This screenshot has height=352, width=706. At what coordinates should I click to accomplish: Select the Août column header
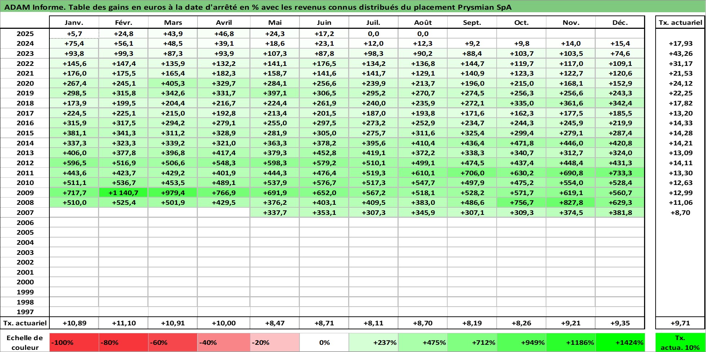click(x=423, y=22)
